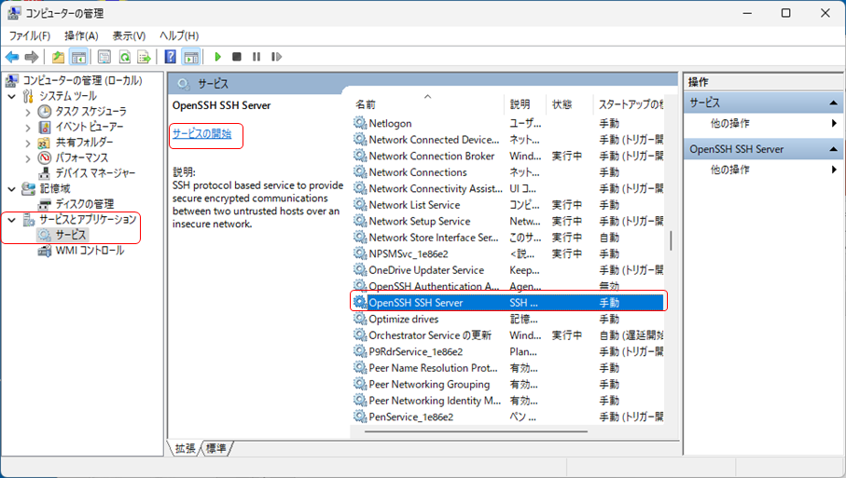Select デバイス マネージャー in the tree
The width and height of the screenshot is (846, 478).
[95, 172]
